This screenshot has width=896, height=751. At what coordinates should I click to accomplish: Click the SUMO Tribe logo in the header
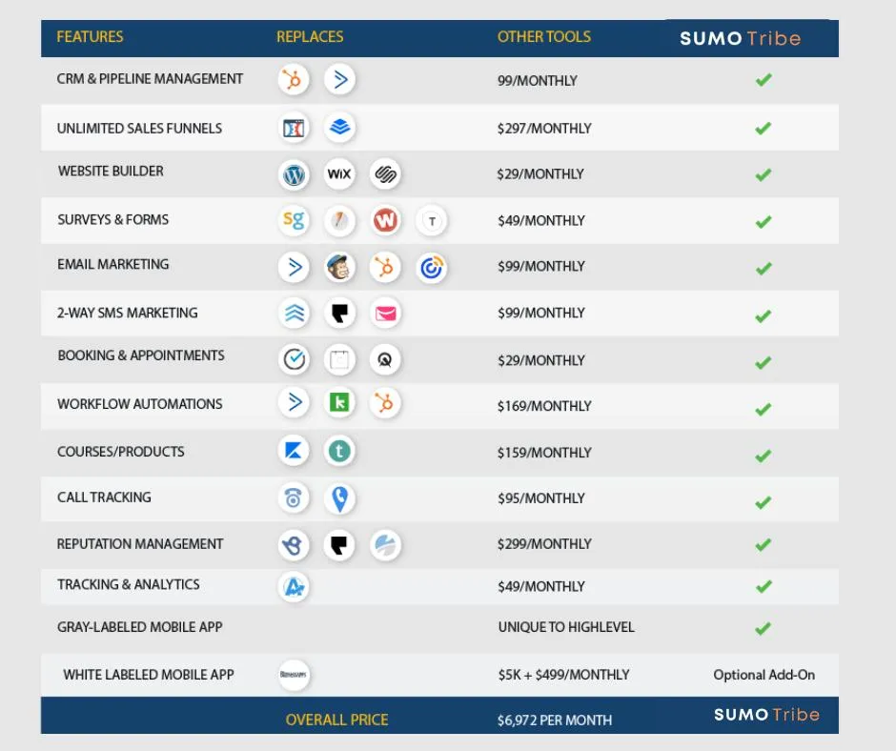pyautogui.click(x=740, y=38)
